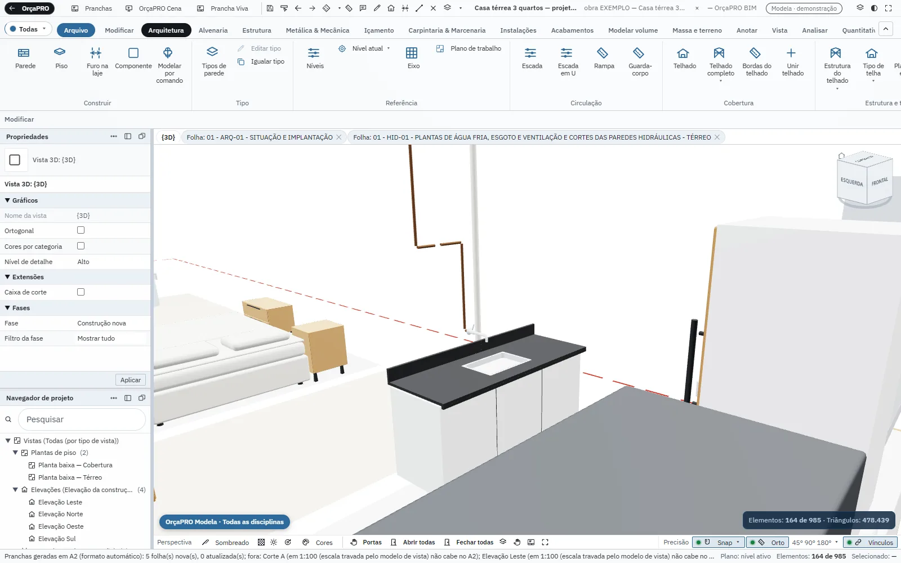Switch to the Estrutura ribbon tab
This screenshot has width=901, height=563.
coord(257,30)
